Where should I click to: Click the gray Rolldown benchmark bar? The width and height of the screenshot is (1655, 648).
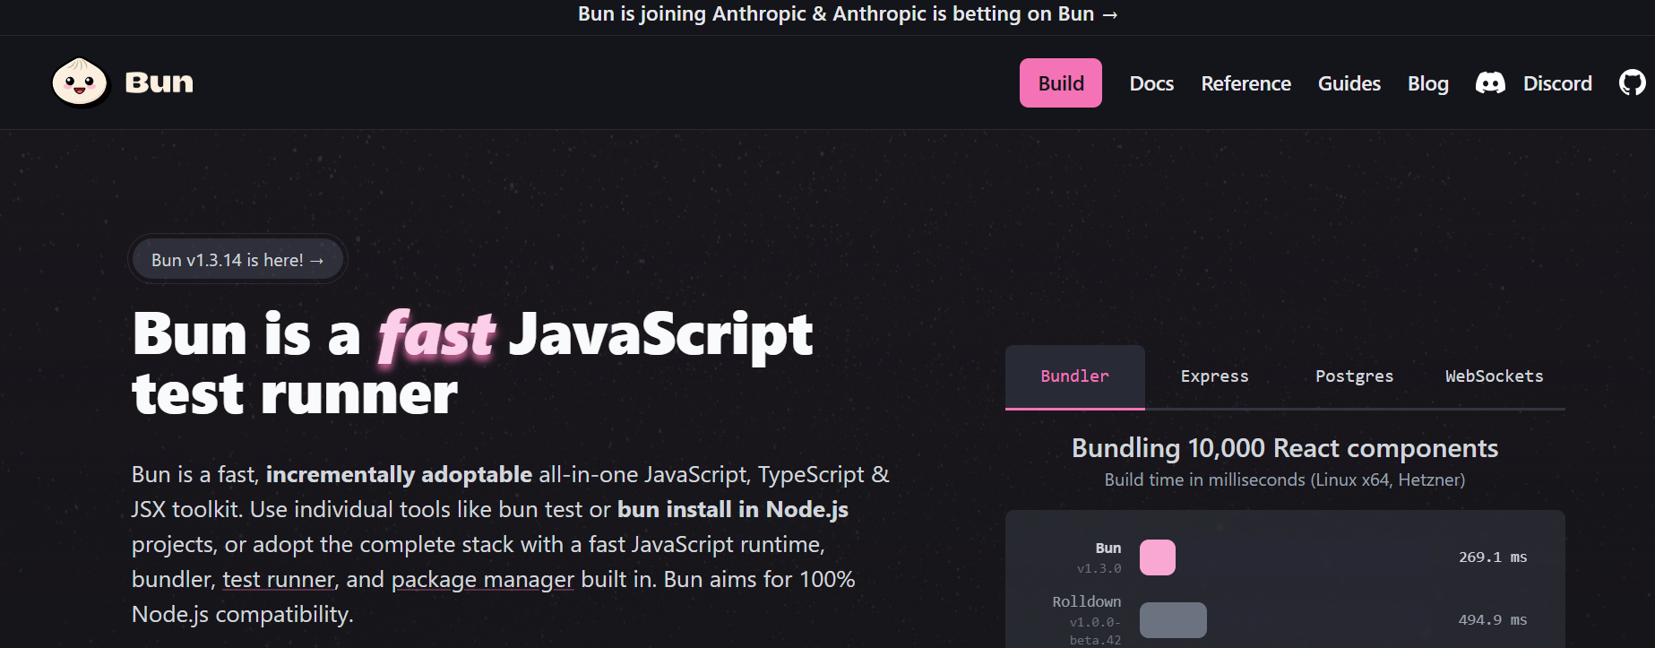(x=1173, y=620)
